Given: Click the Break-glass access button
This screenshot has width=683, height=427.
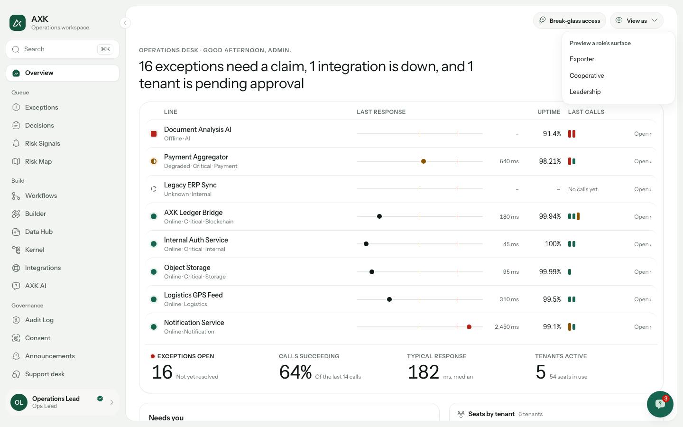Looking at the screenshot, I should pyautogui.click(x=570, y=21).
